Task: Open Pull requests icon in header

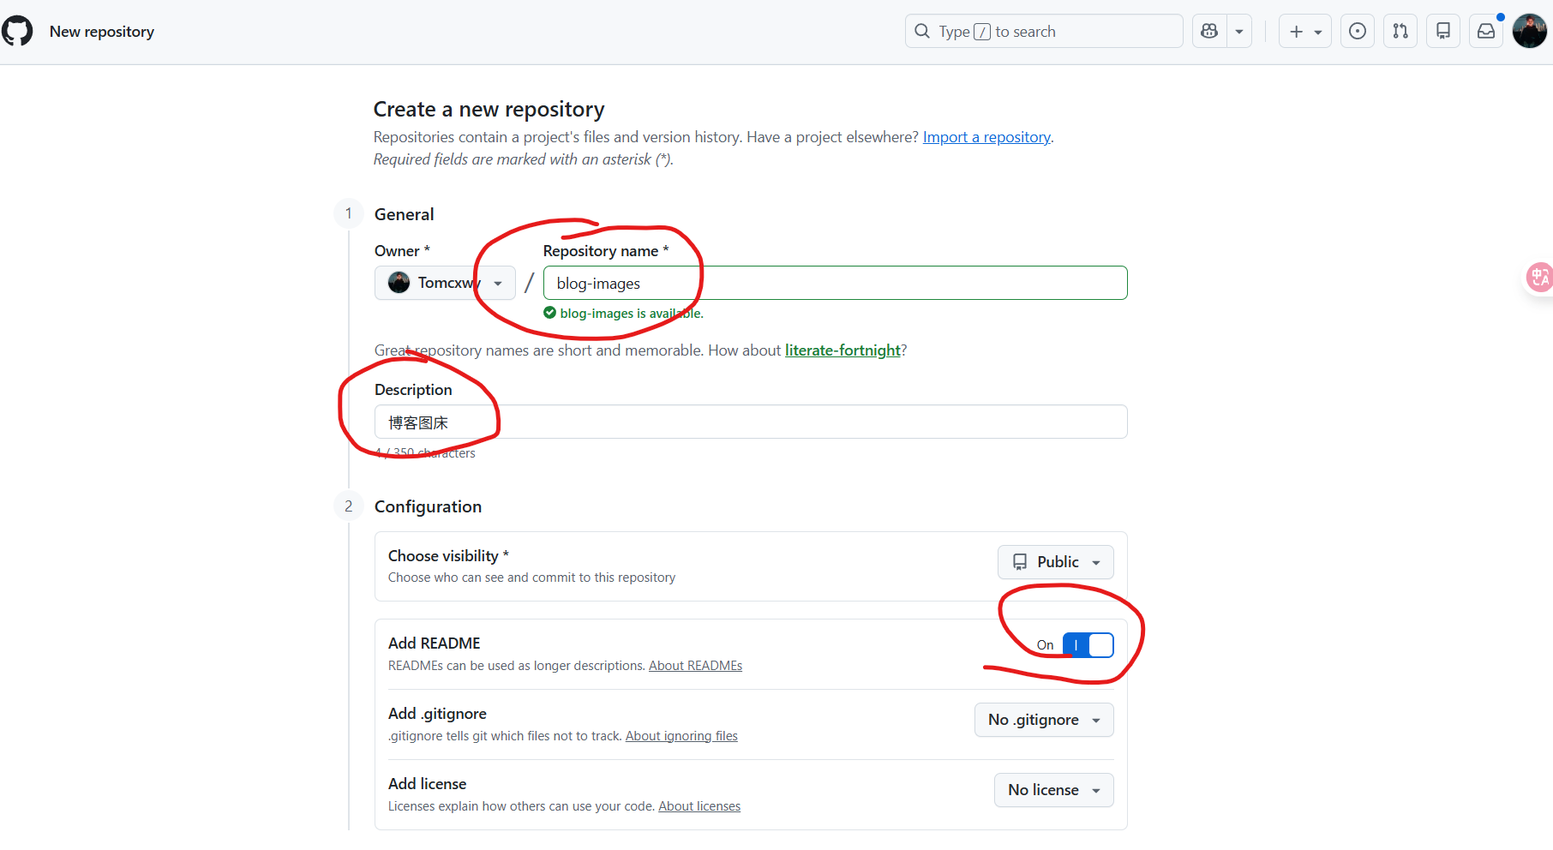Action: pyautogui.click(x=1400, y=32)
